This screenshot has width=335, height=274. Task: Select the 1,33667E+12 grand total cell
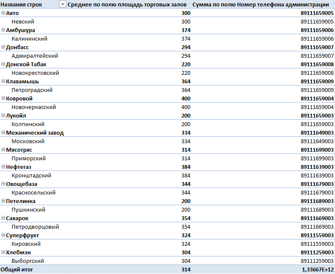pyautogui.click(x=318, y=270)
